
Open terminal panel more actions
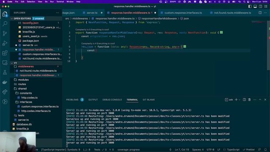point(255,100)
